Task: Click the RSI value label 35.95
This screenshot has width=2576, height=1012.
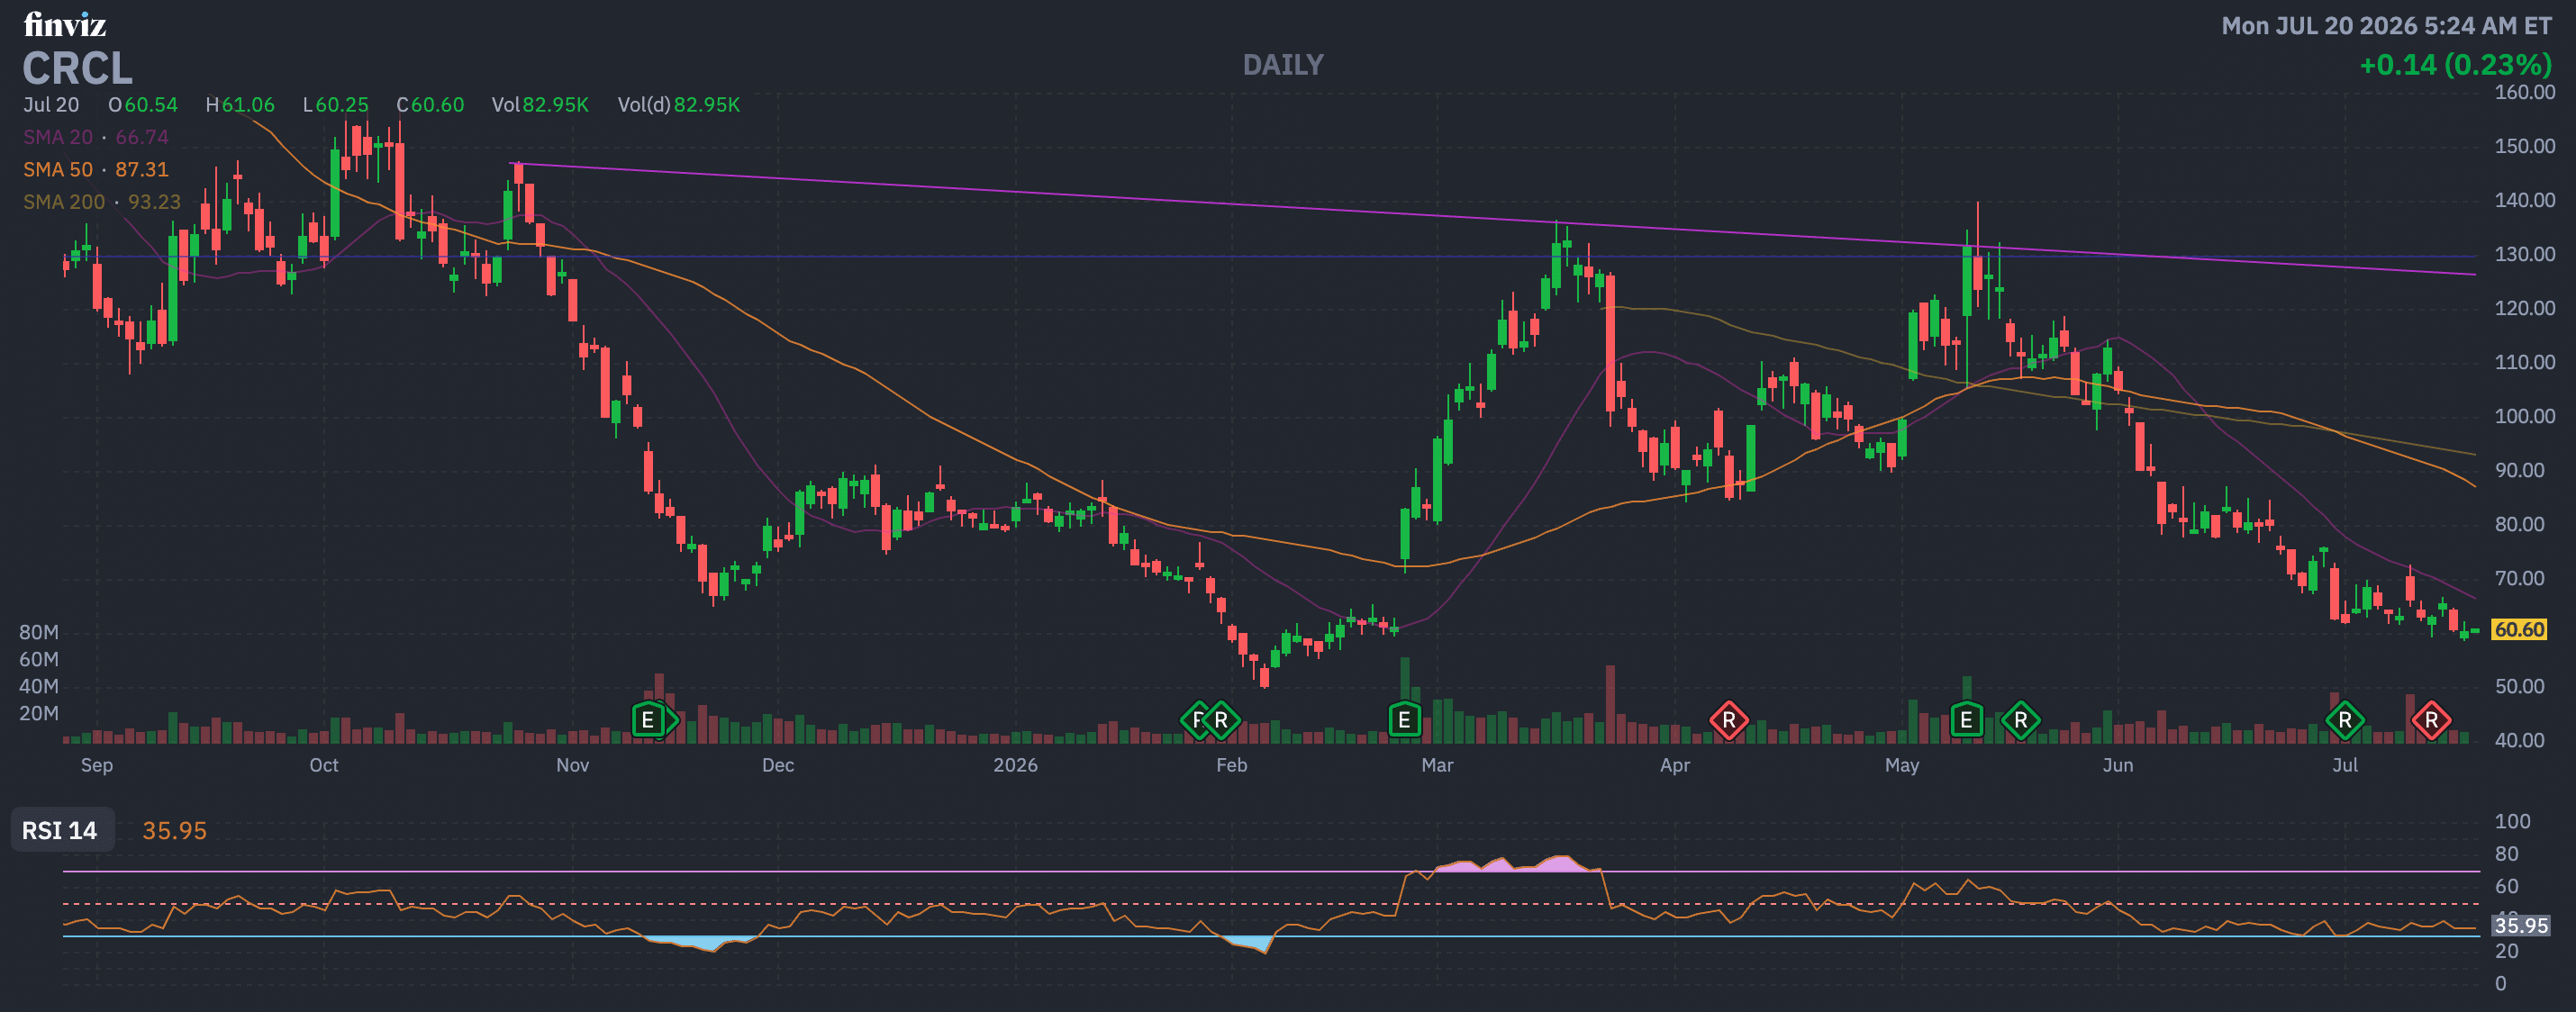Action: (2520, 926)
